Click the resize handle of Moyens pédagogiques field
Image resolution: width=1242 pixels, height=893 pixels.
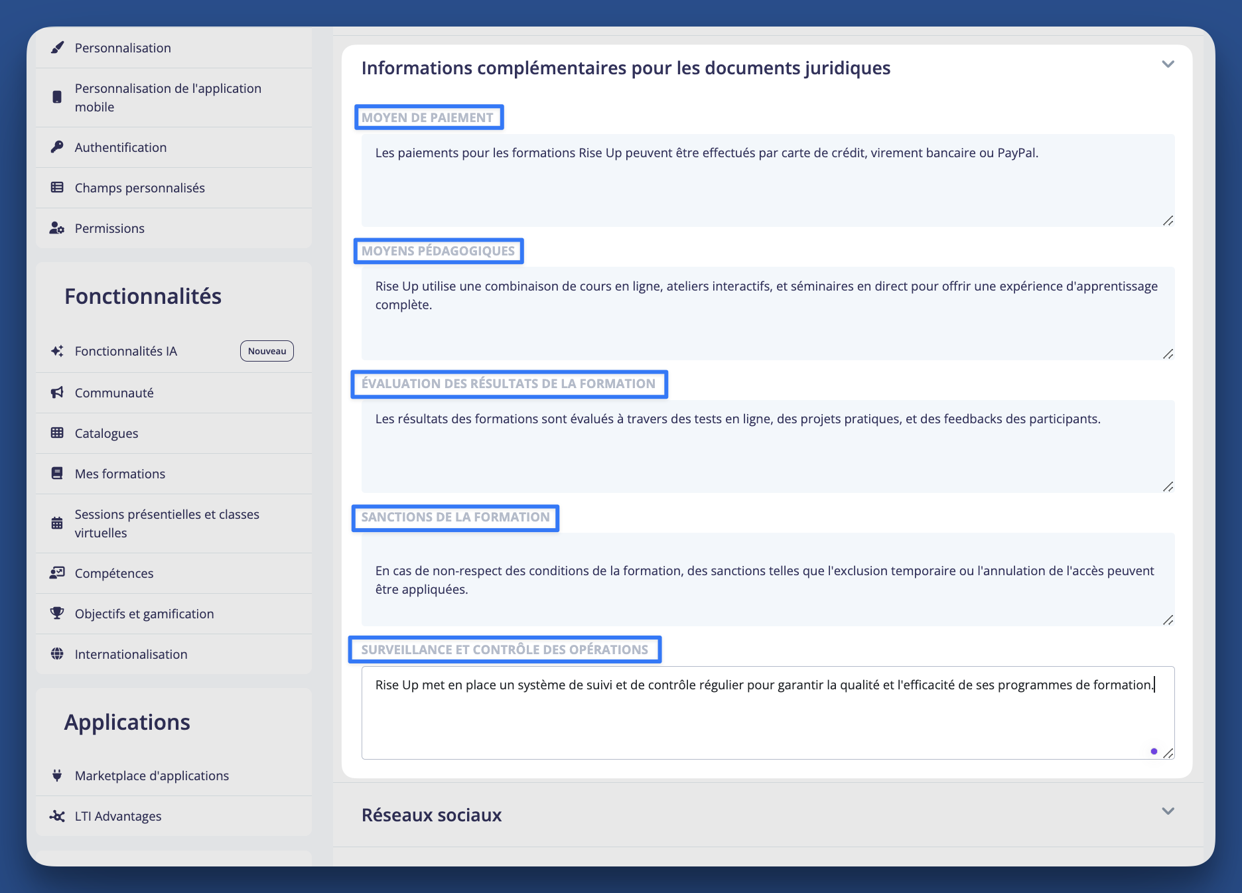[x=1168, y=354]
